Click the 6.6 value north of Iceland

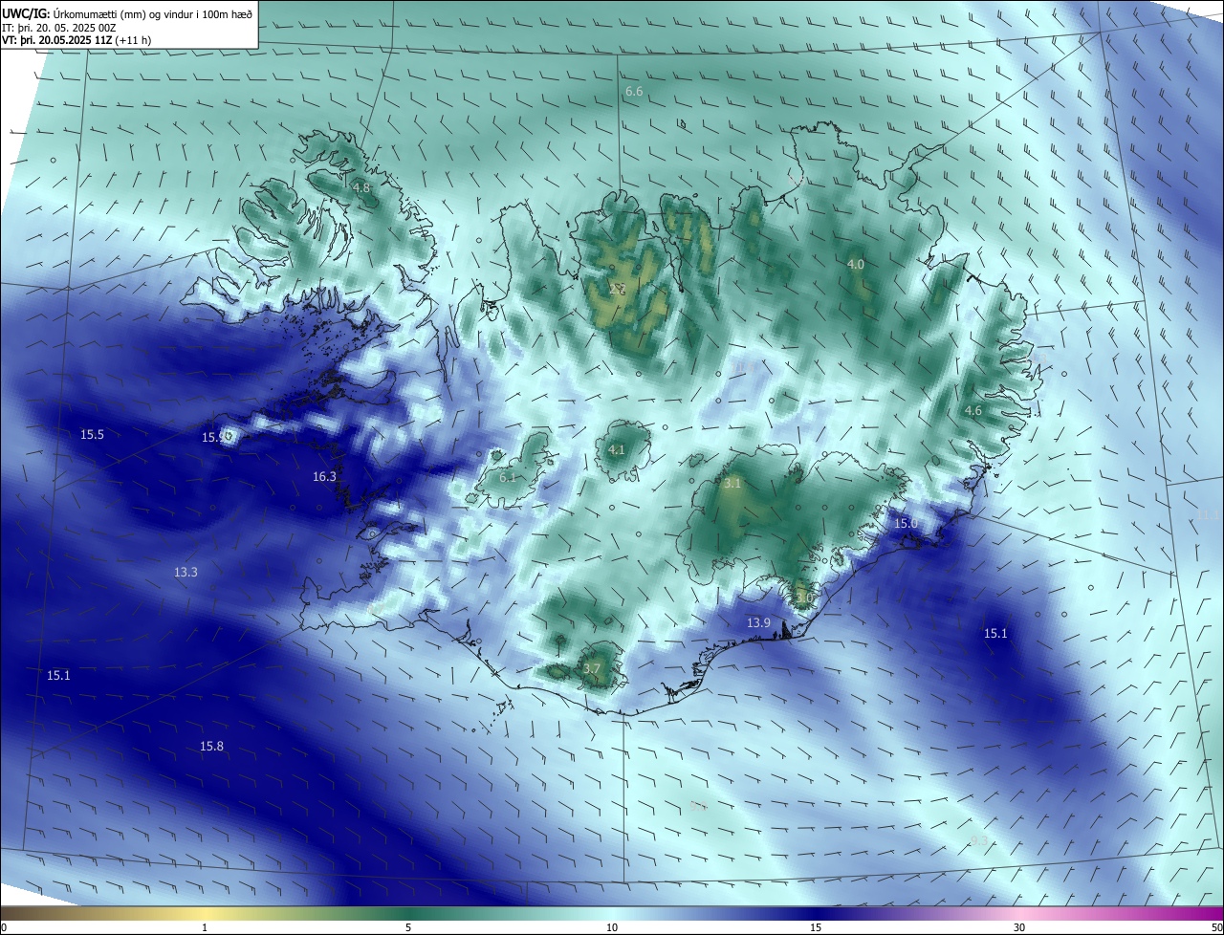tap(634, 92)
